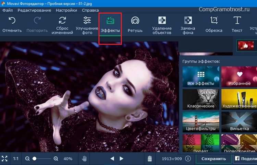257x165 pixels.
Task: Open the Файл menu
Action: [x=8, y=10]
